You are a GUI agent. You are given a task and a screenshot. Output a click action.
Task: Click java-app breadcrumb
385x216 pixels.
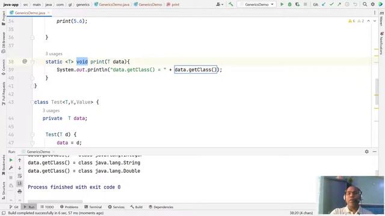click(x=11, y=4)
